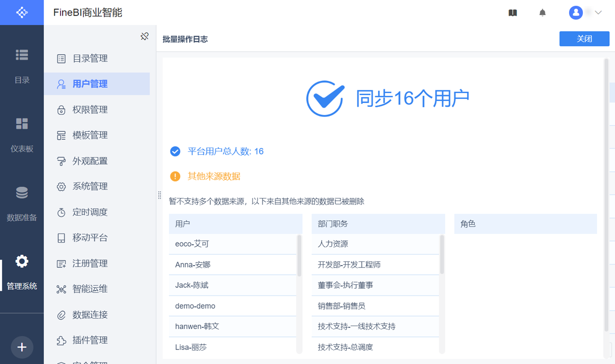Click the user list scrollbar

[x=299, y=256]
